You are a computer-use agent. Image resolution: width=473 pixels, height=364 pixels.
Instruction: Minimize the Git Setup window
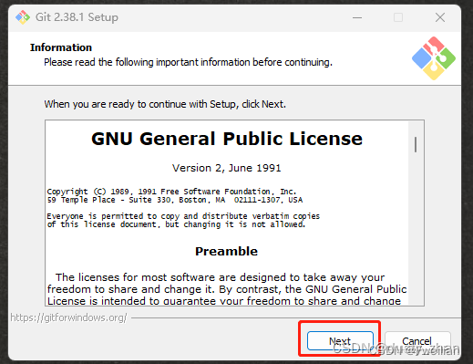(x=357, y=17)
